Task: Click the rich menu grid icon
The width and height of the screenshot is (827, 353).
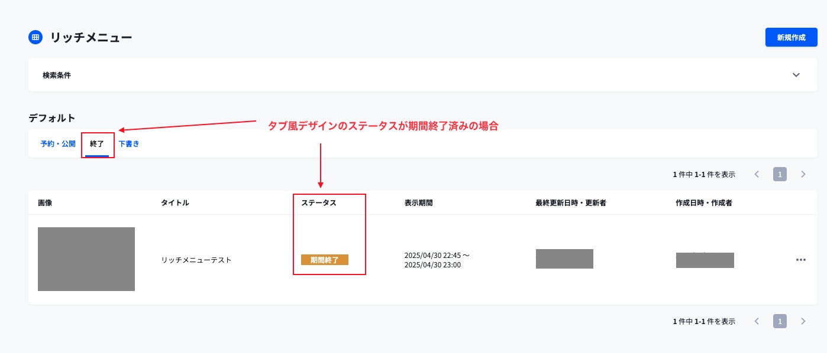Action: pyautogui.click(x=35, y=37)
